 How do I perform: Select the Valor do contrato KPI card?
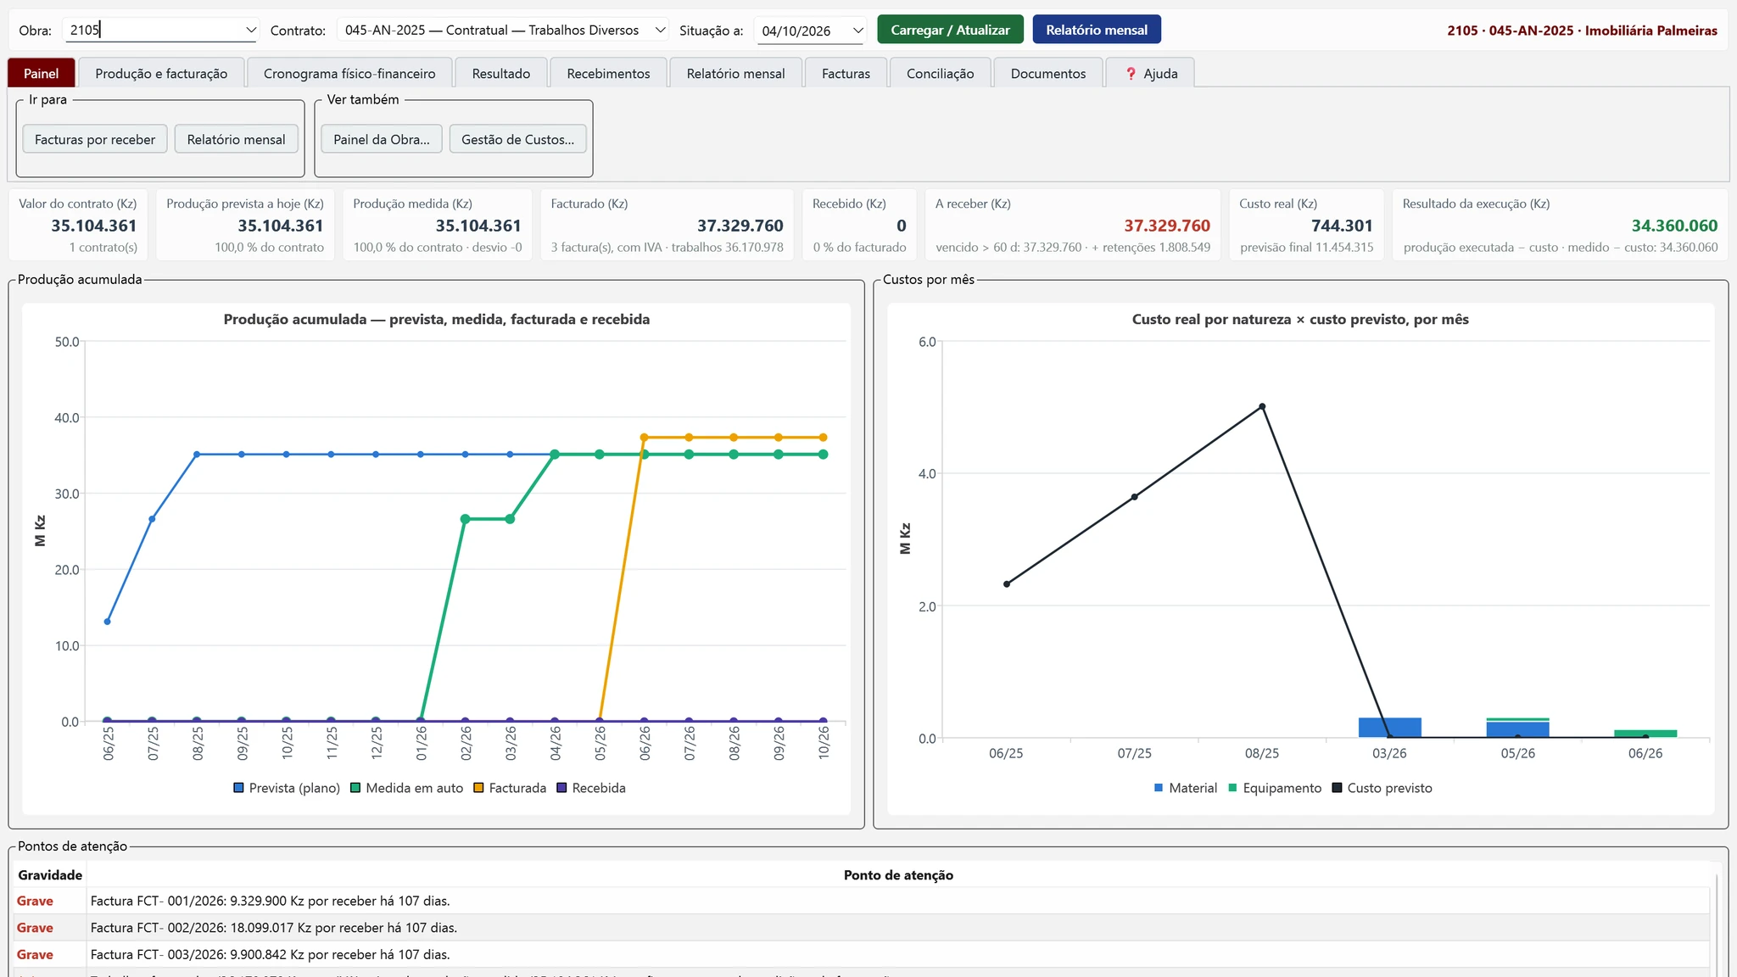coord(78,225)
